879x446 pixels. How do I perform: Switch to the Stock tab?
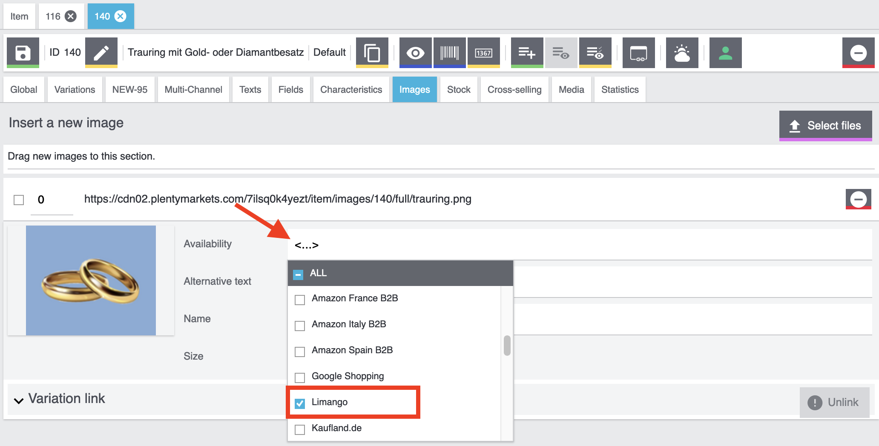pos(458,90)
